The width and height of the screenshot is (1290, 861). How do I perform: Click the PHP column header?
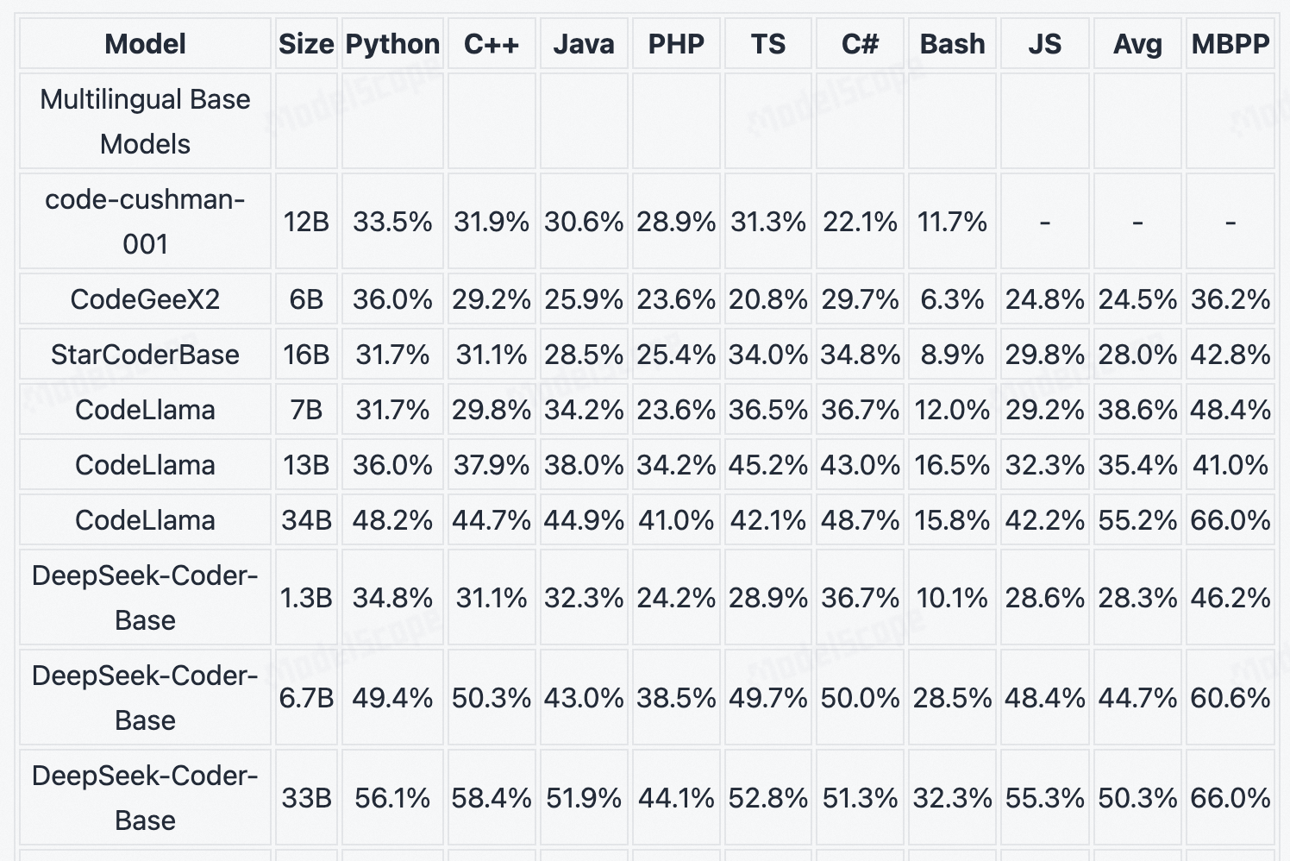coord(676,44)
